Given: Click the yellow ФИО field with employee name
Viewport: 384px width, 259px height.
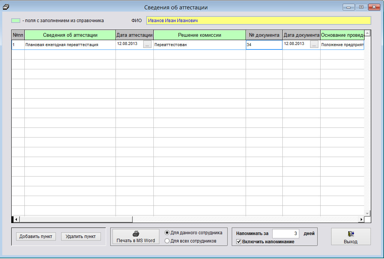Looking at the screenshot, I should pyautogui.click(x=258, y=21).
